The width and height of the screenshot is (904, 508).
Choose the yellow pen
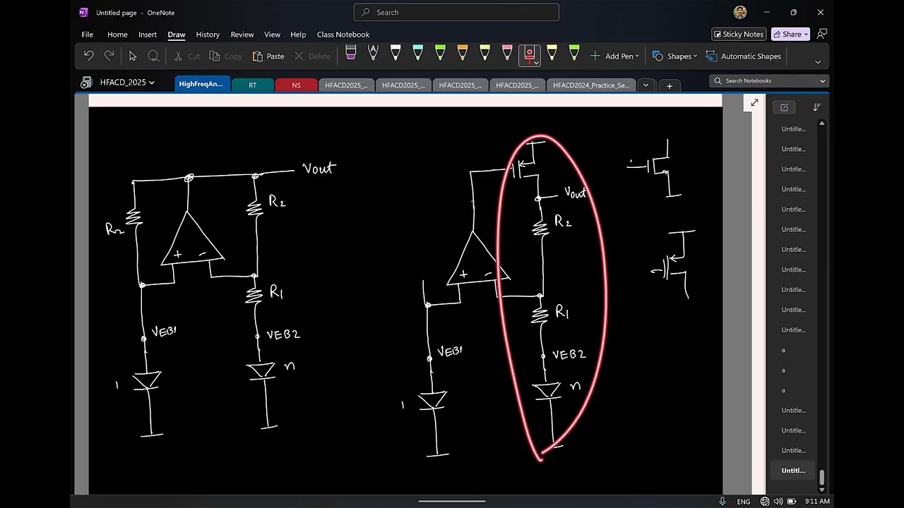[x=484, y=54]
